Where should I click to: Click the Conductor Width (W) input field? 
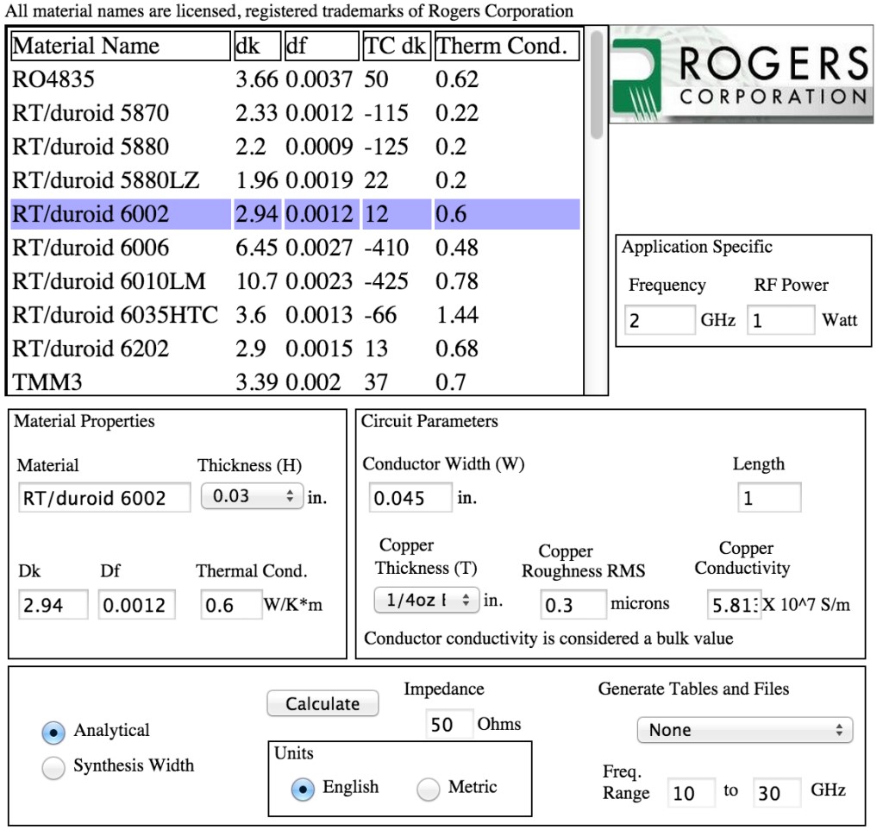pos(410,498)
